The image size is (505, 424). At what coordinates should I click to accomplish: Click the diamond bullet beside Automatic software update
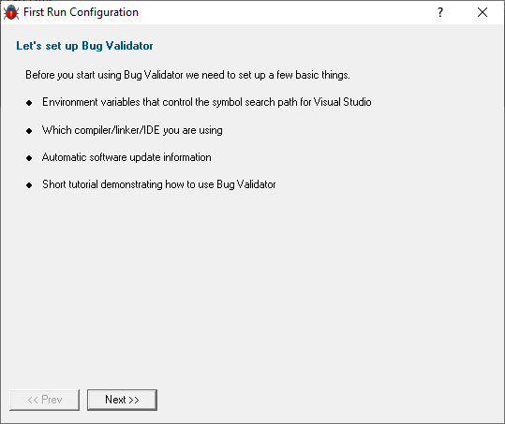pos(29,158)
